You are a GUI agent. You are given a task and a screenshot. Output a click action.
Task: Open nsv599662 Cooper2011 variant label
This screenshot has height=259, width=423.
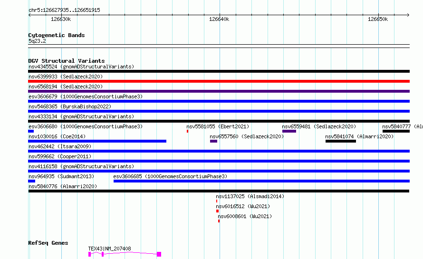[60, 156]
